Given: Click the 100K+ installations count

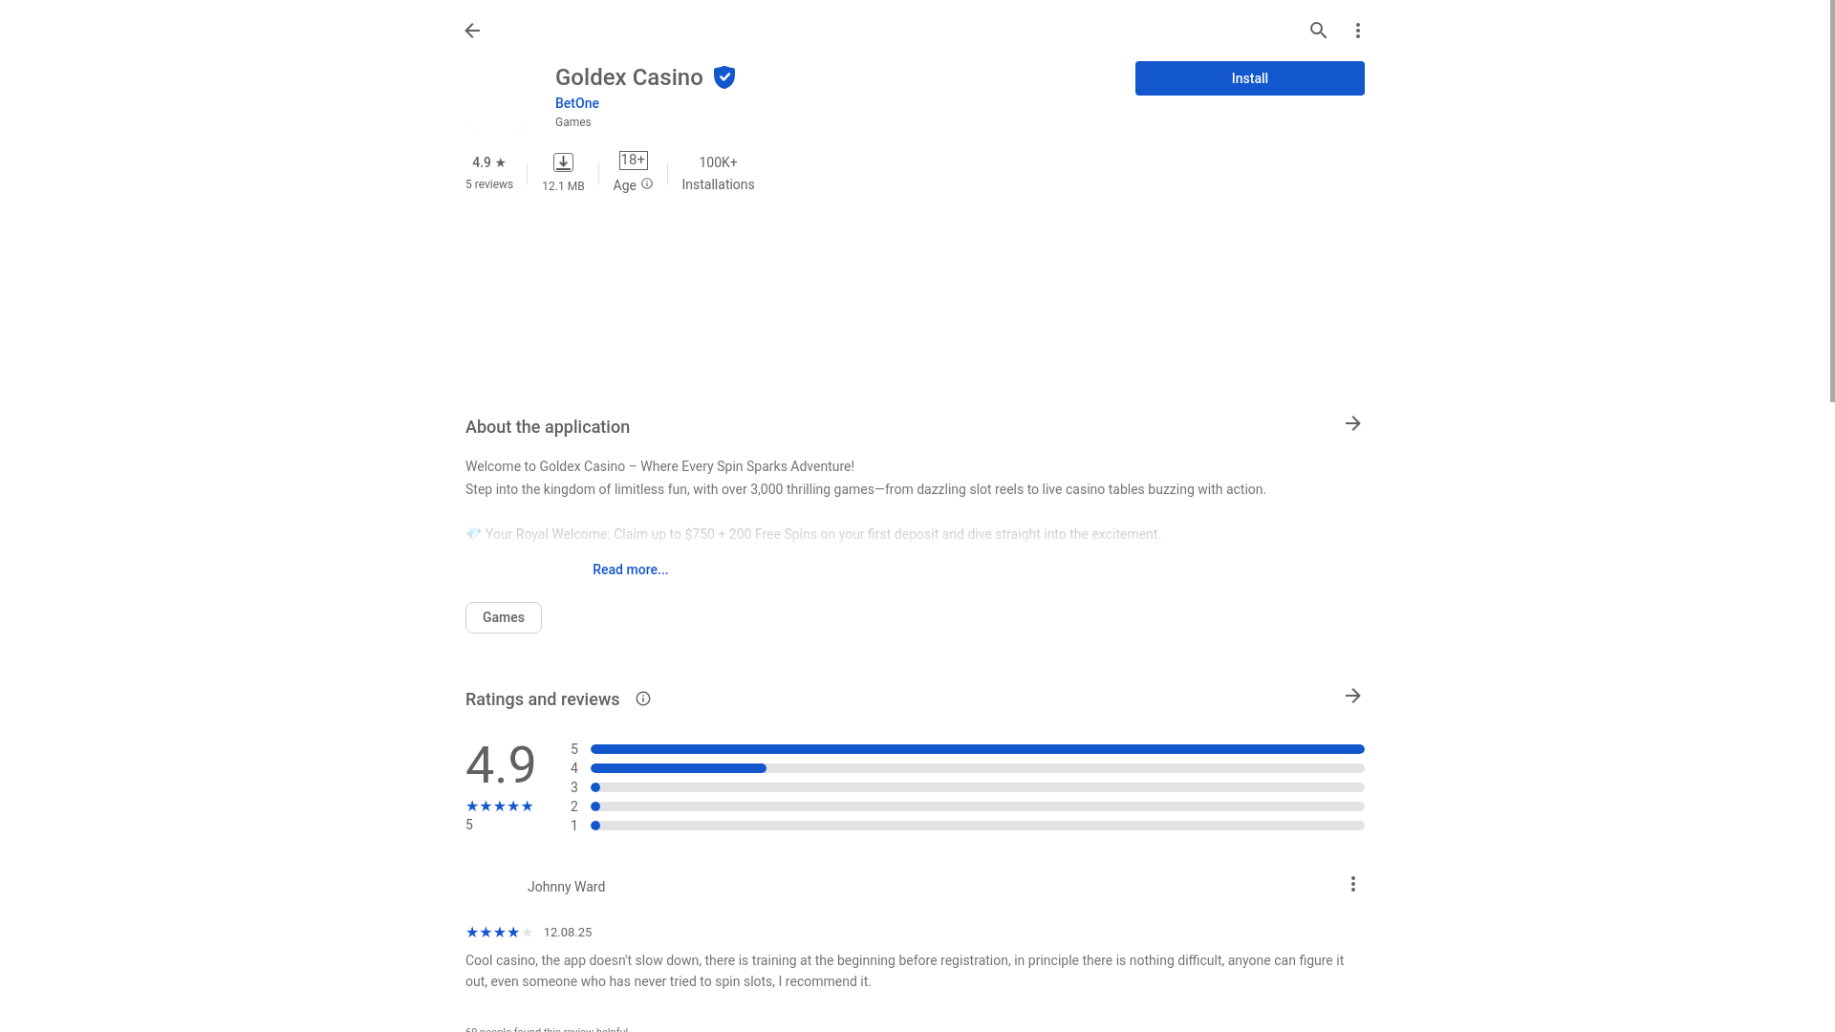Looking at the screenshot, I should click(x=718, y=162).
